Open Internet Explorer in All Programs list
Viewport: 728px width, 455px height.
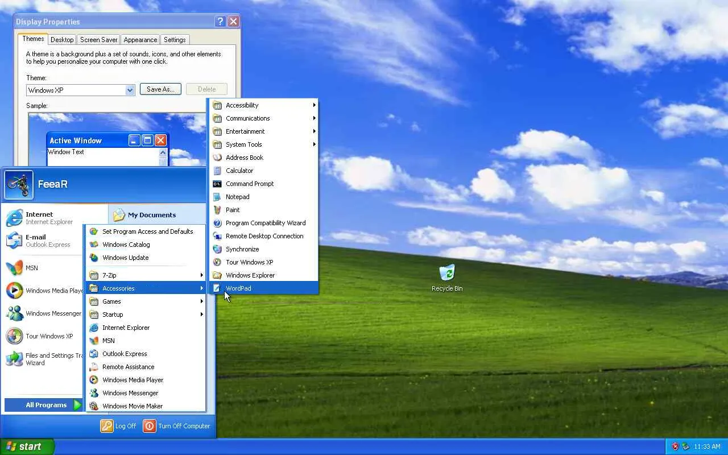[x=146, y=328]
